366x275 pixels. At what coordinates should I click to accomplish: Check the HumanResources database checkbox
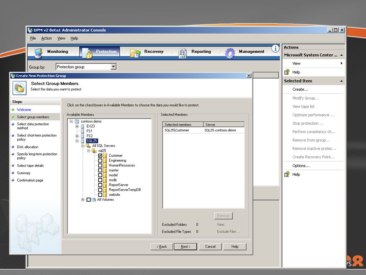100,165
